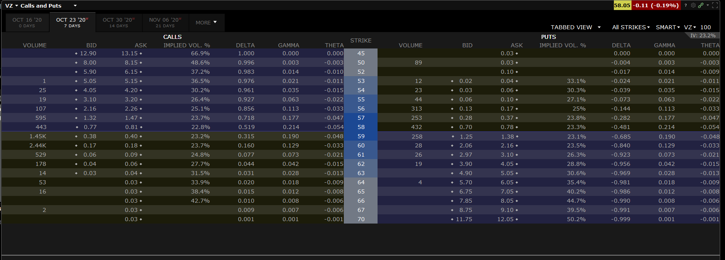Click the last price 58.05 box
Viewport: 725px width, 260px height.
click(x=622, y=5)
